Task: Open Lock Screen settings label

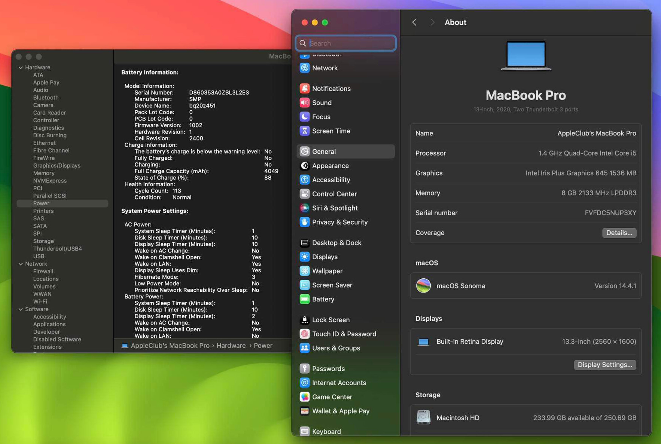Action: (331, 320)
